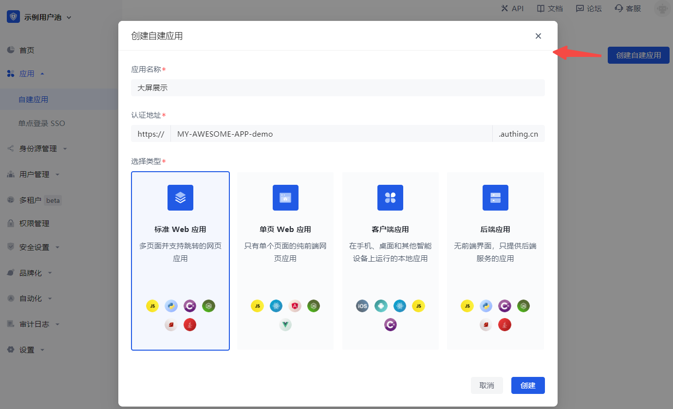Go to 首页 in the sidebar

27,50
